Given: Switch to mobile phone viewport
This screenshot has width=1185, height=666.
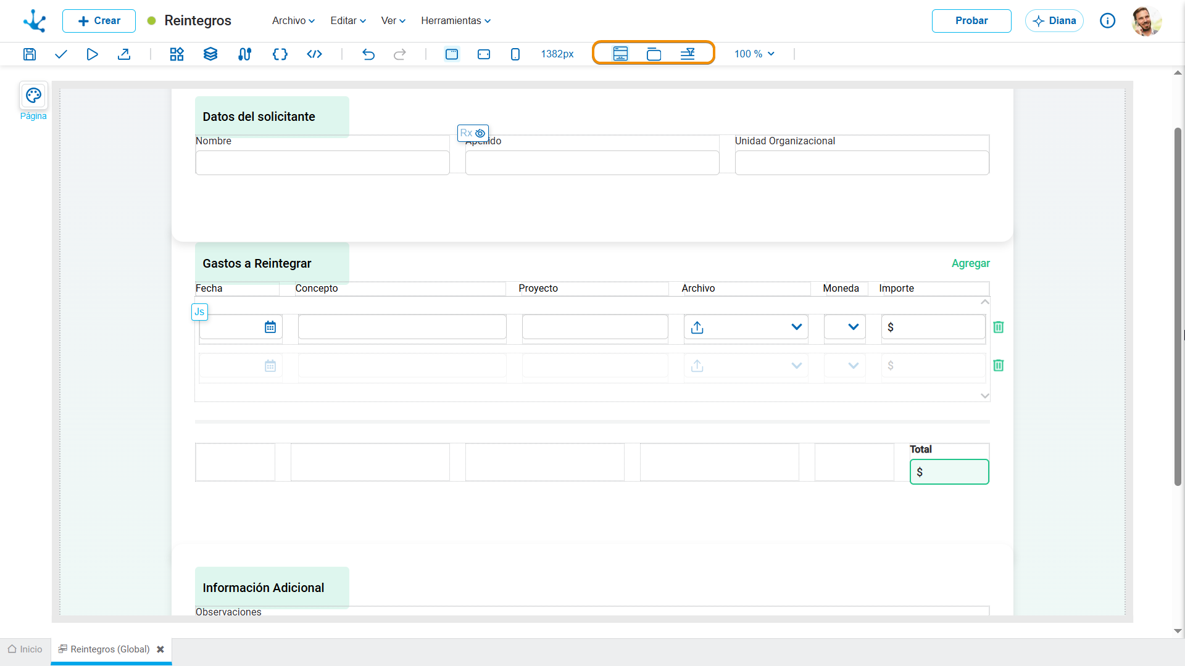Looking at the screenshot, I should click(x=515, y=54).
